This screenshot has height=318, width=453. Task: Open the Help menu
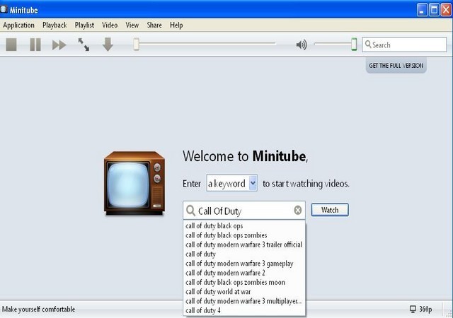[x=176, y=25]
